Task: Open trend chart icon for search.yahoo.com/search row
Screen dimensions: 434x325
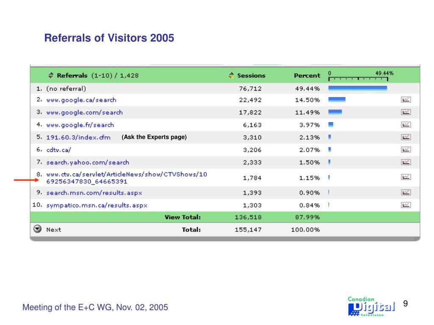Action: 406,162
